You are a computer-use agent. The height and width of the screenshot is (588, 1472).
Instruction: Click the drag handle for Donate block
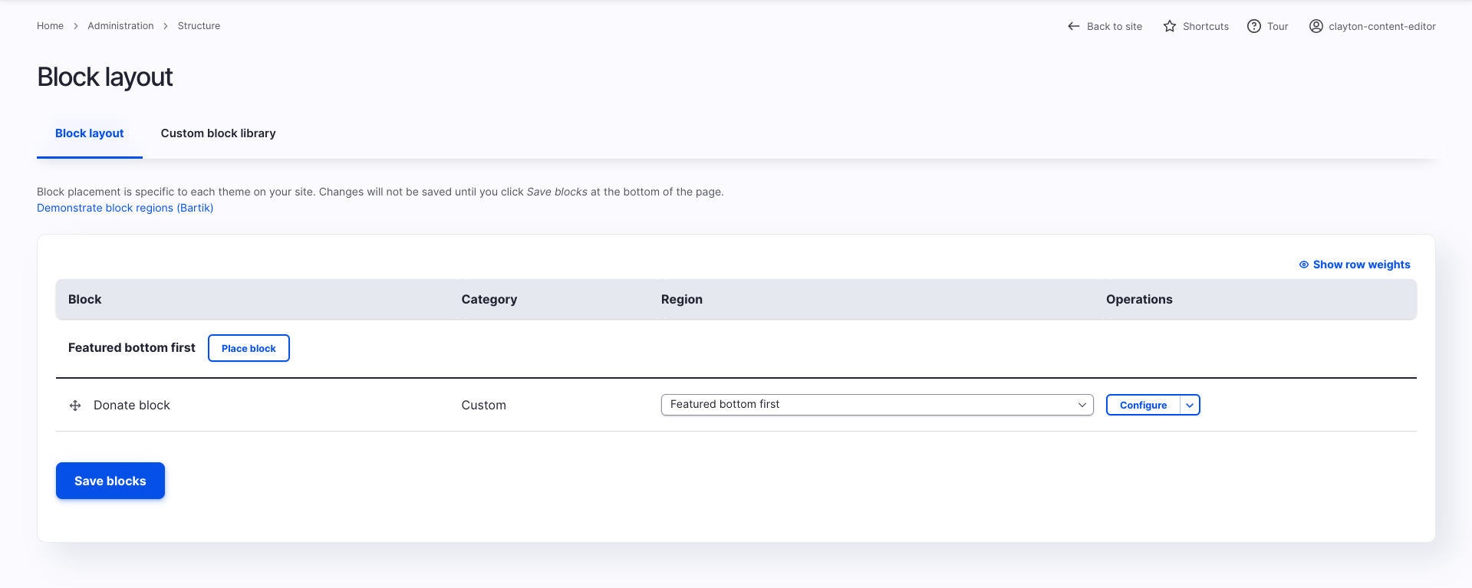[75, 406]
